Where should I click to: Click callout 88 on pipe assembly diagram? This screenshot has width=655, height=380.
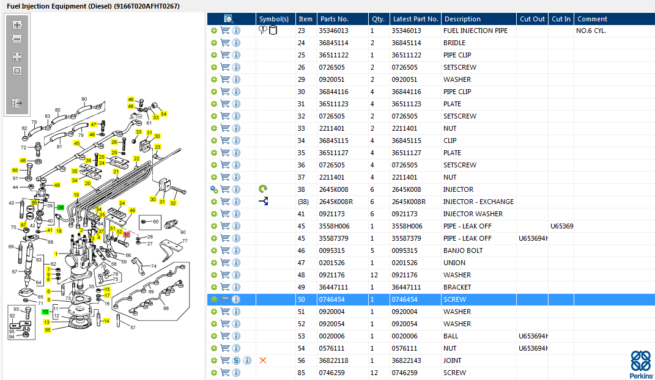click(x=166, y=309)
